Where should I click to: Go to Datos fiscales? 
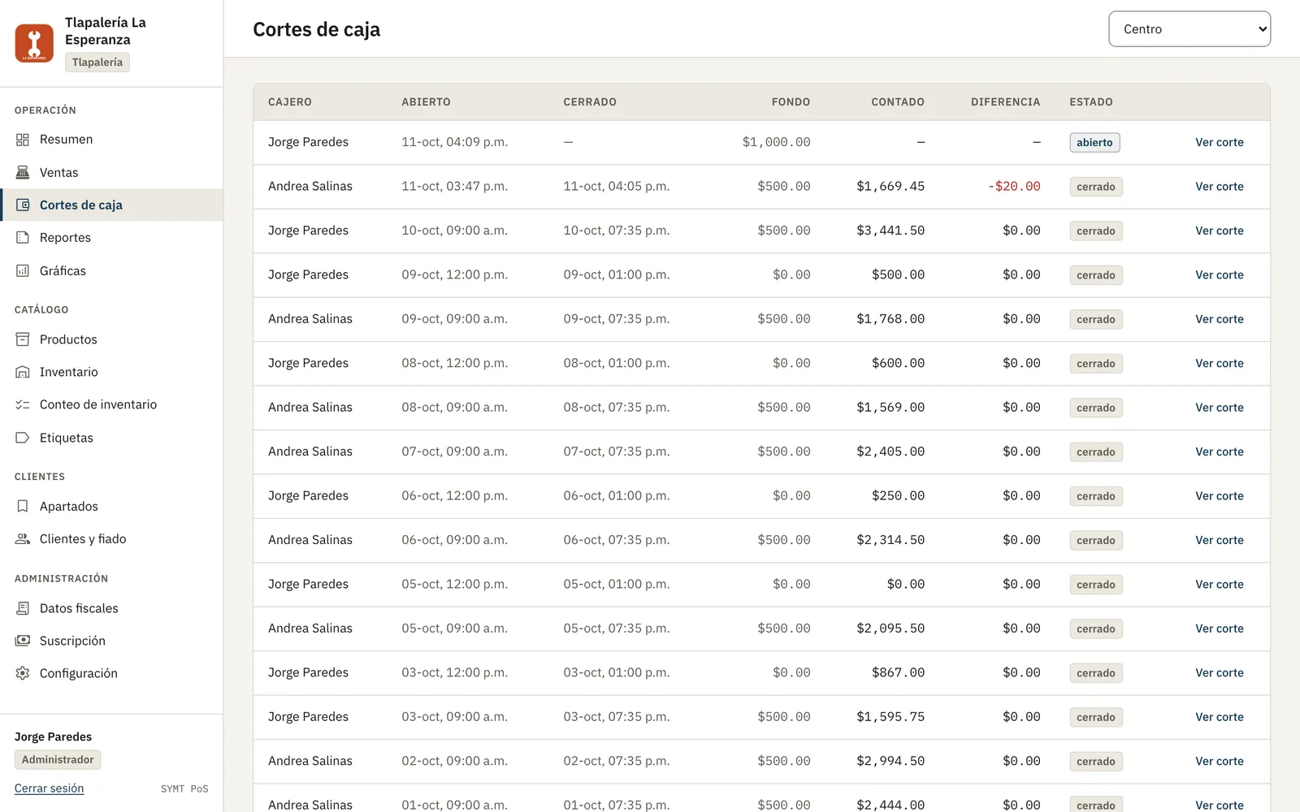pos(111,608)
